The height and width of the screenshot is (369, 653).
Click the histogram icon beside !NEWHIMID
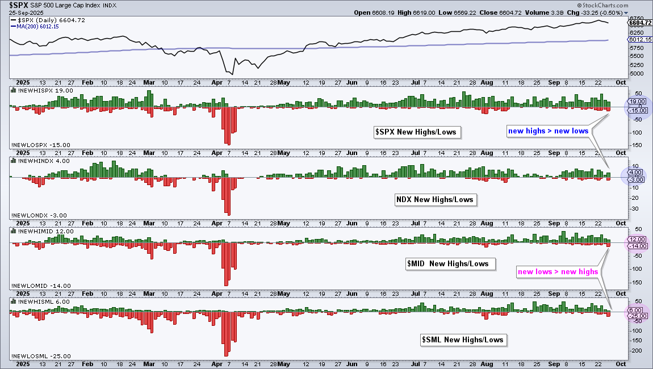[x=12, y=231]
